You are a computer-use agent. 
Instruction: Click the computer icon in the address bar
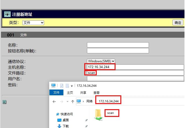79,101
